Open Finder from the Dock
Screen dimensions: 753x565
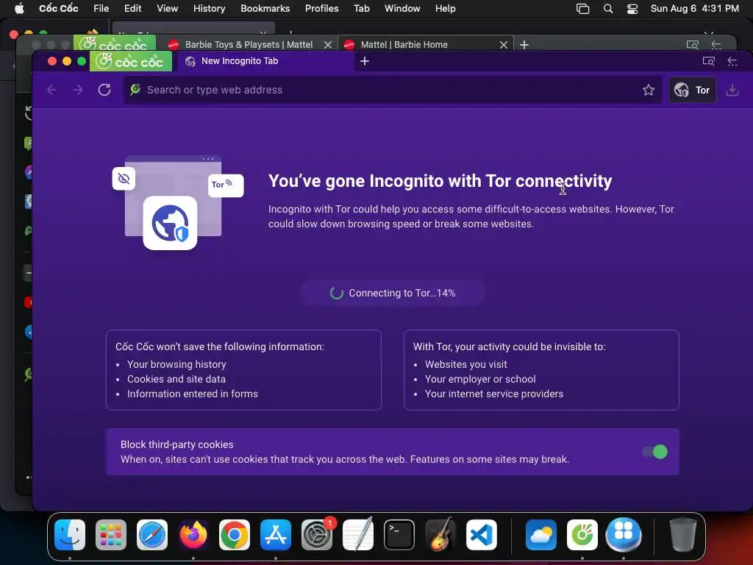70,535
